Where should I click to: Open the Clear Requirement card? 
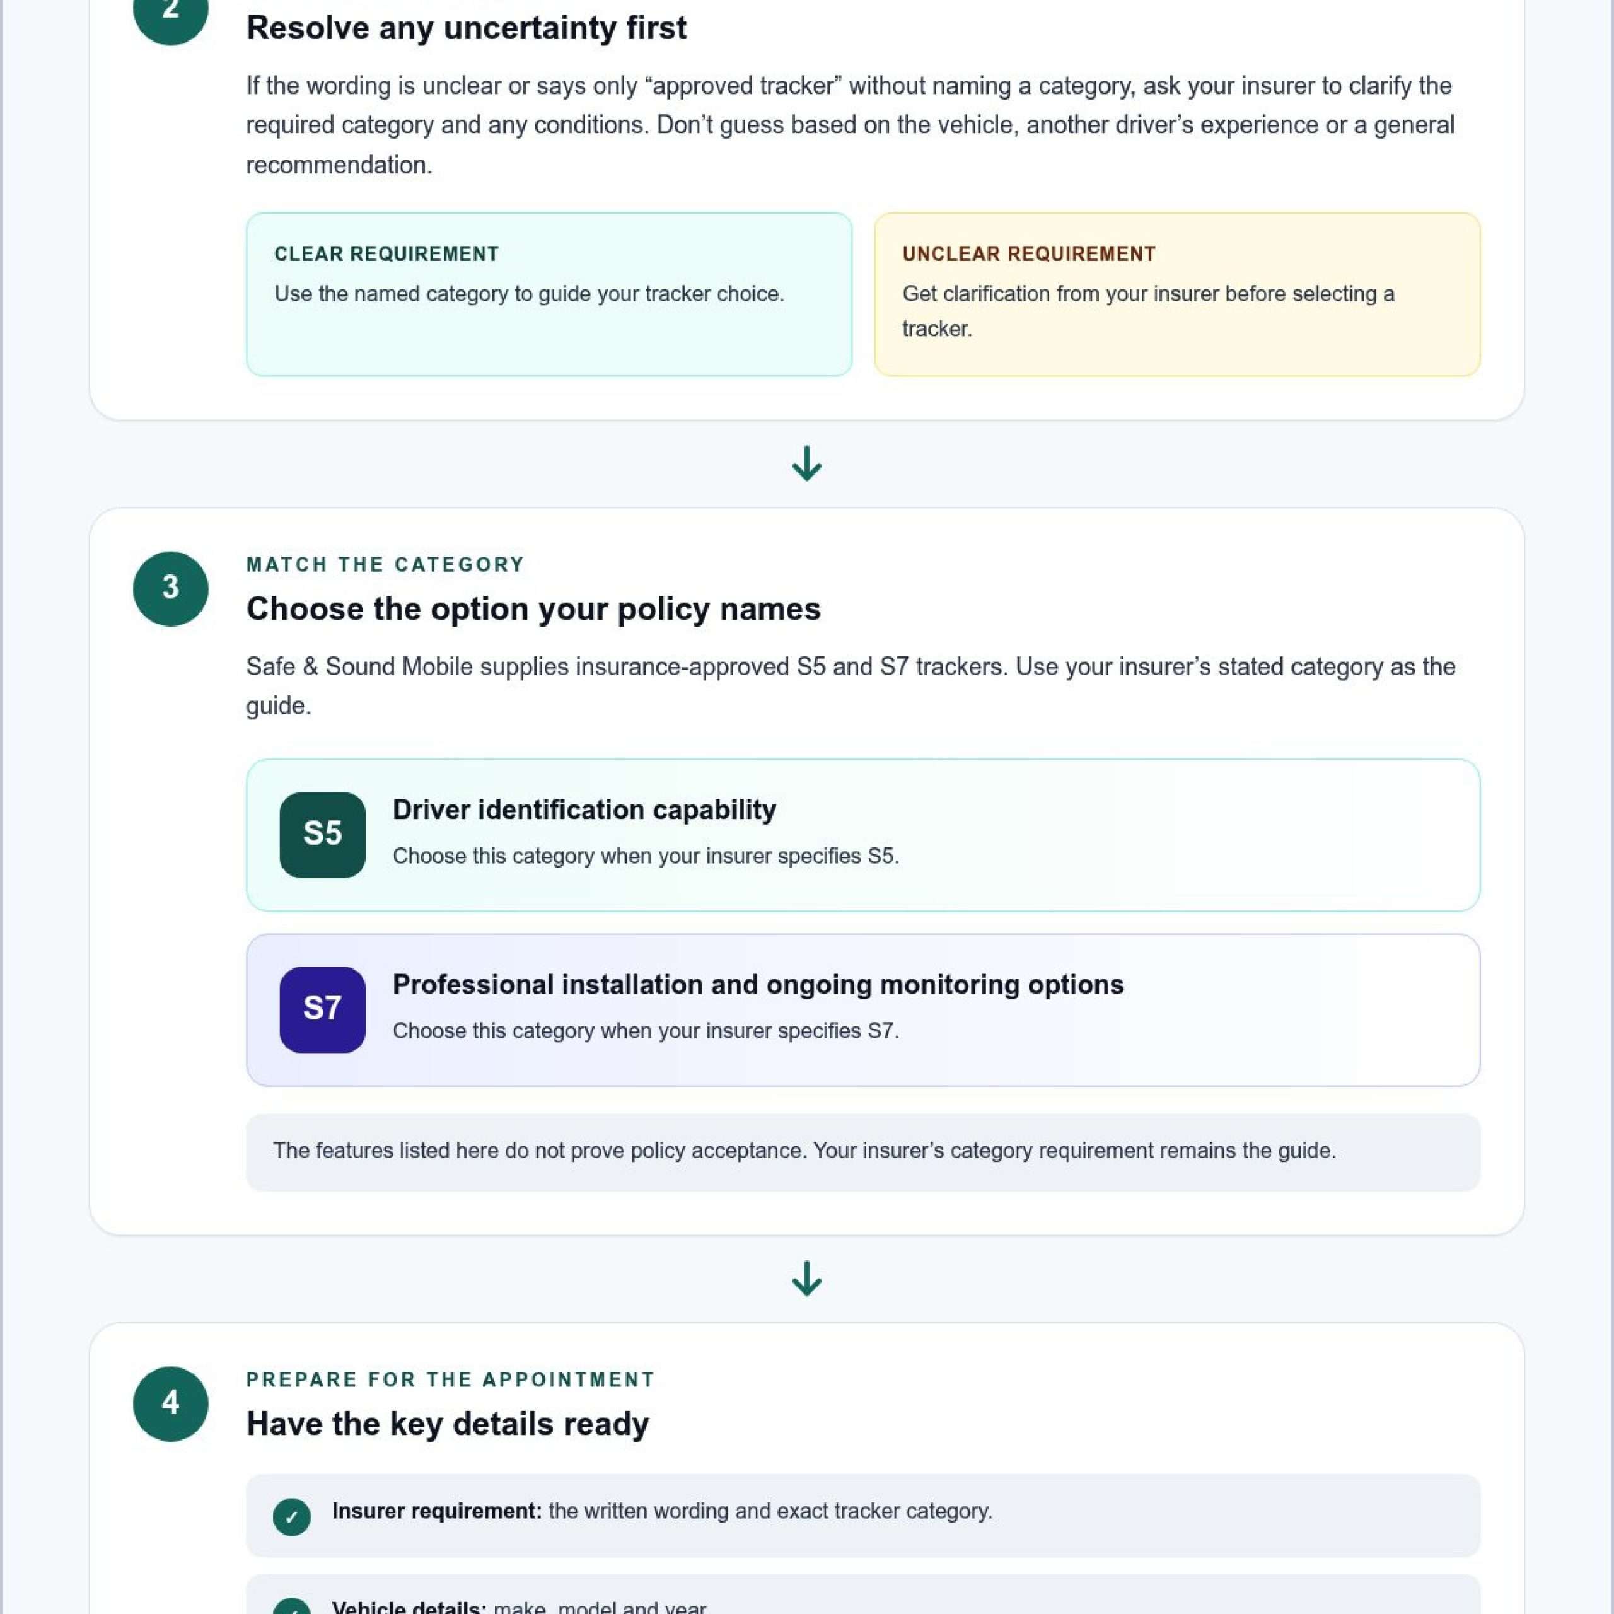point(549,294)
